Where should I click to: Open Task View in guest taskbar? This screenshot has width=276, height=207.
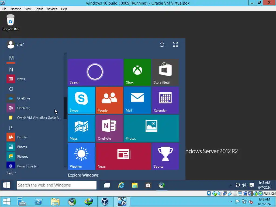(107, 185)
